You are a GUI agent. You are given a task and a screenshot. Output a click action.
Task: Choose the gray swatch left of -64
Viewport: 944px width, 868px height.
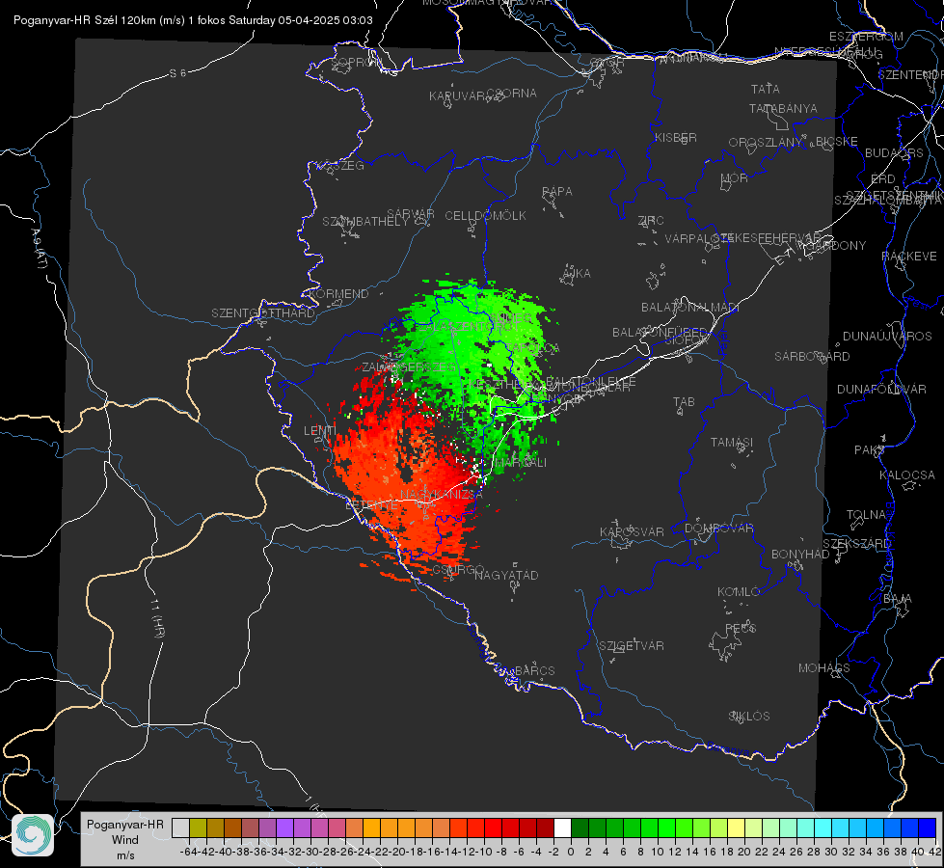[180, 827]
